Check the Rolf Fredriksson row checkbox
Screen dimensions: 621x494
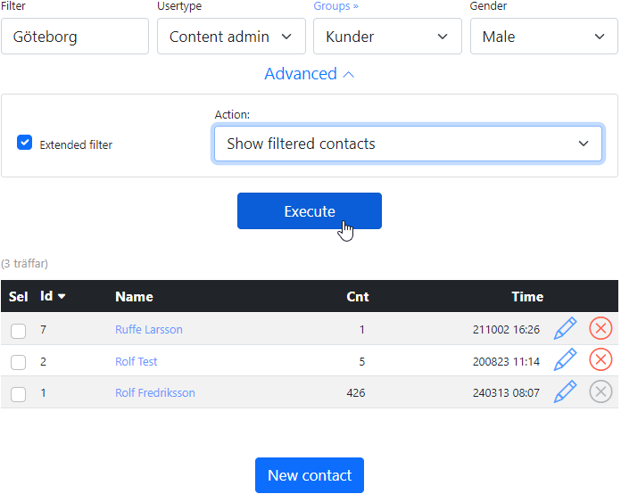[x=18, y=393]
